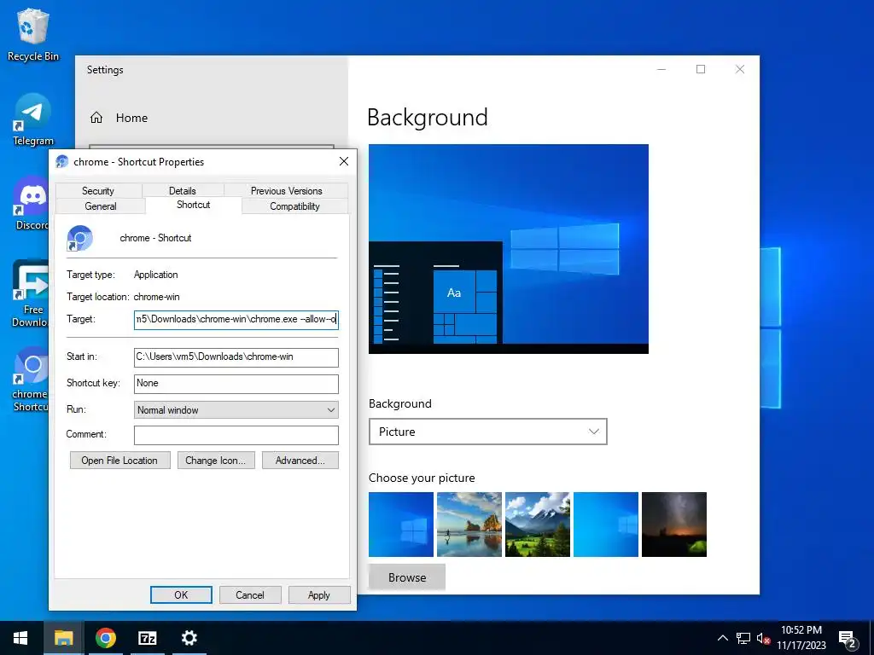Open network status tray icon
The image size is (874, 655).
click(743, 638)
